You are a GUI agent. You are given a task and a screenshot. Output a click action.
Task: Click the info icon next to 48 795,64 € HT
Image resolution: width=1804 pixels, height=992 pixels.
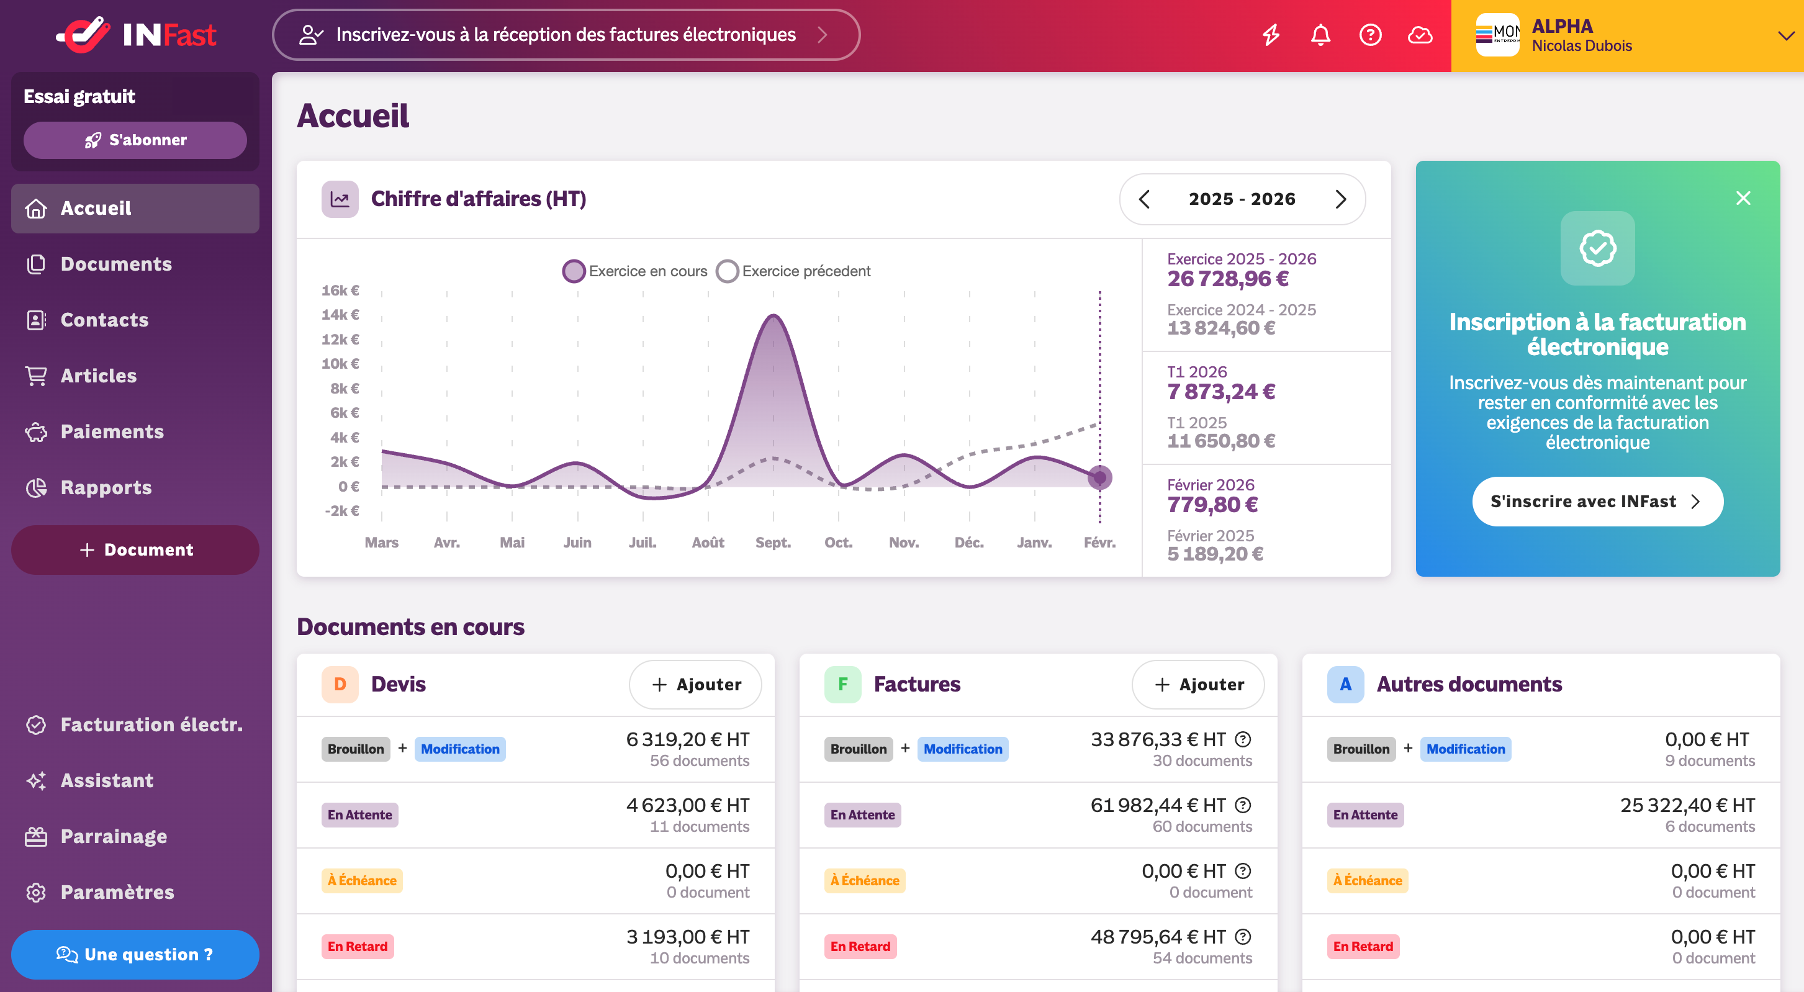1243,937
